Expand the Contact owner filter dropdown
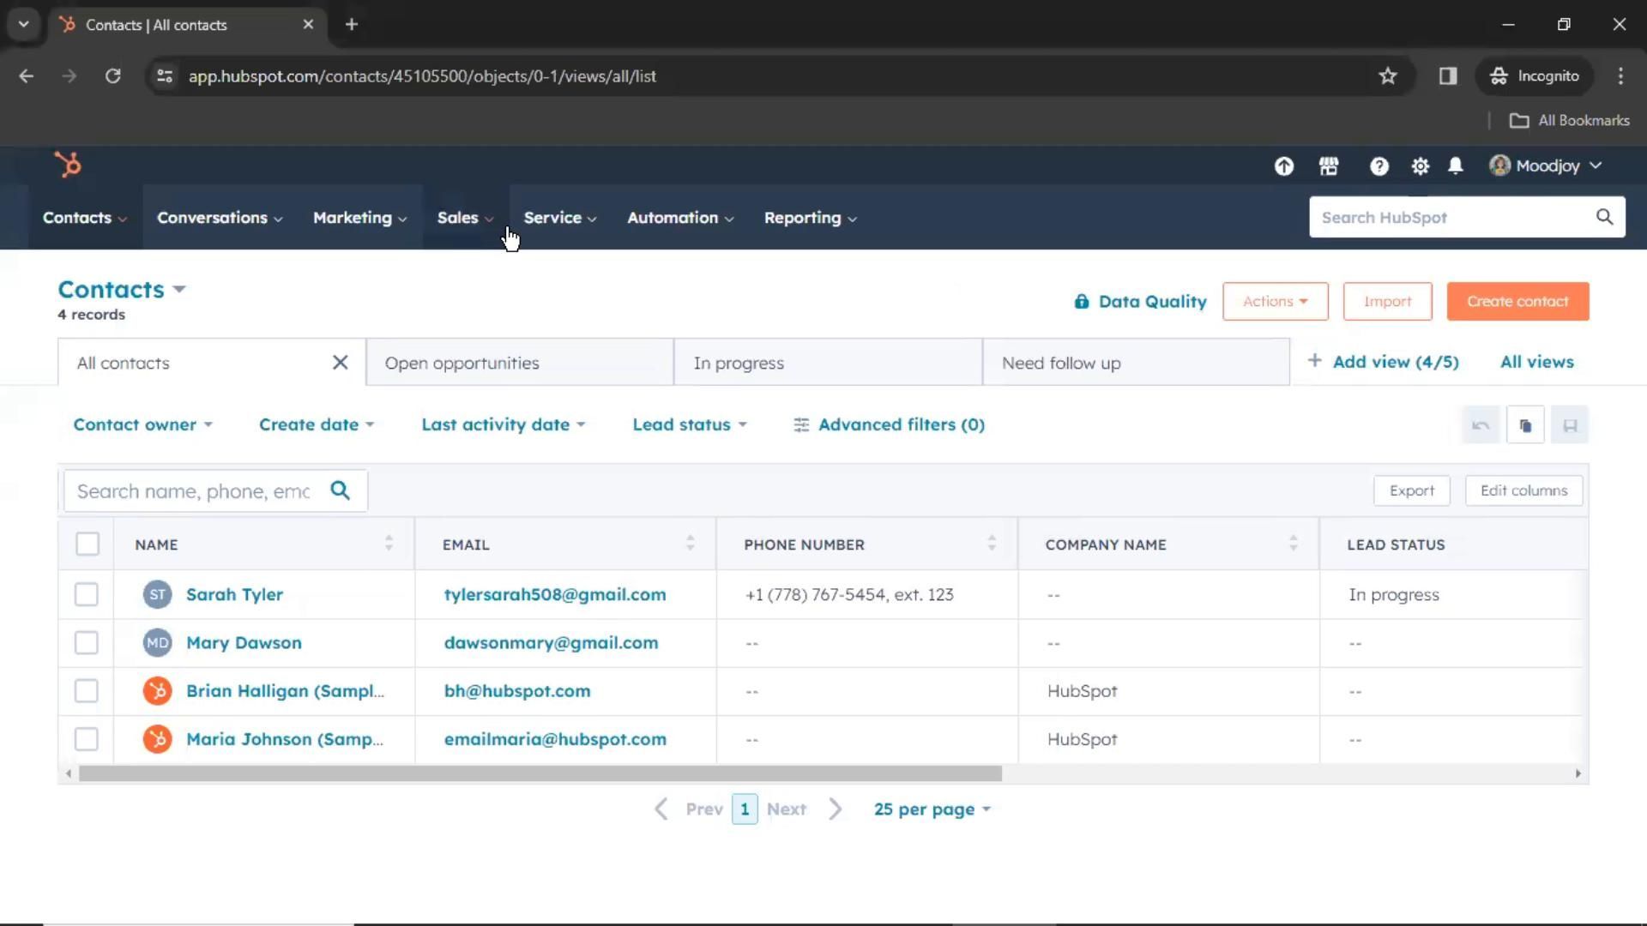 142,424
